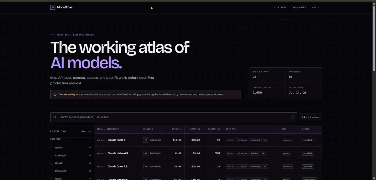Click the slash shortcut key icon in search
The image size is (376, 180).
[x=293, y=117]
